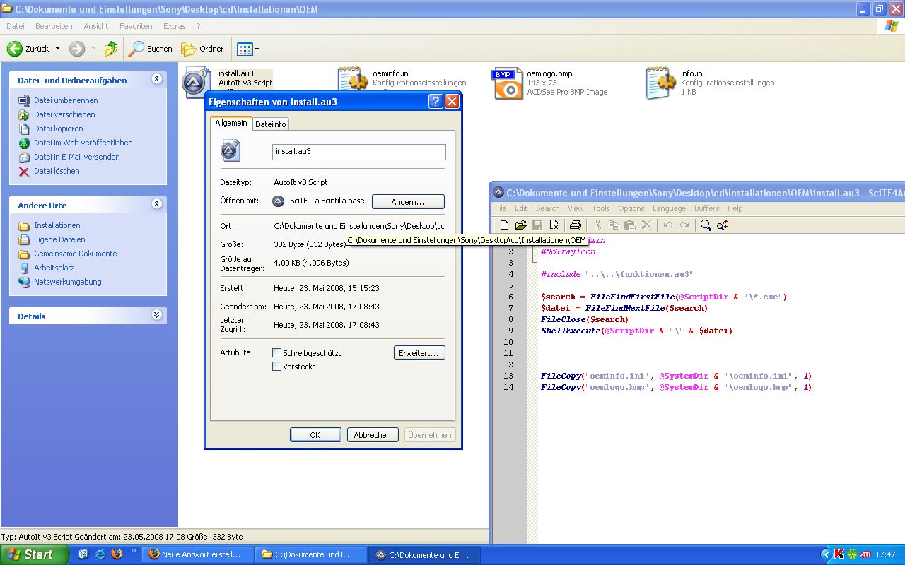Image resolution: width=905 pixels, height=565 pixels.
Task: Click the dialog's help question mark button
Action: pos(436,102)
